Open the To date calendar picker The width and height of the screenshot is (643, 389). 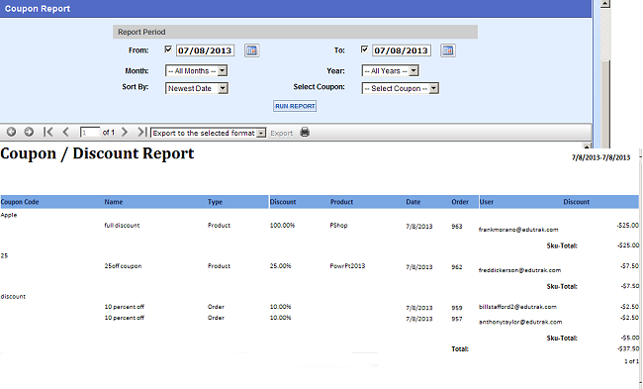coord(448,50)
